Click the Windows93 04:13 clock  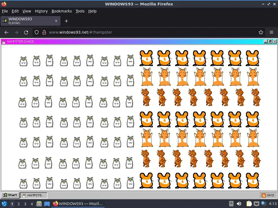pyautogui.click(x=270, y=196)
